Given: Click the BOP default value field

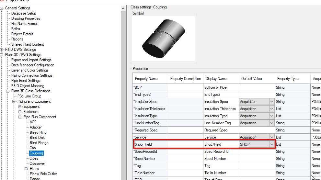Looking at the screenshot, I should (x=257, y=87).
